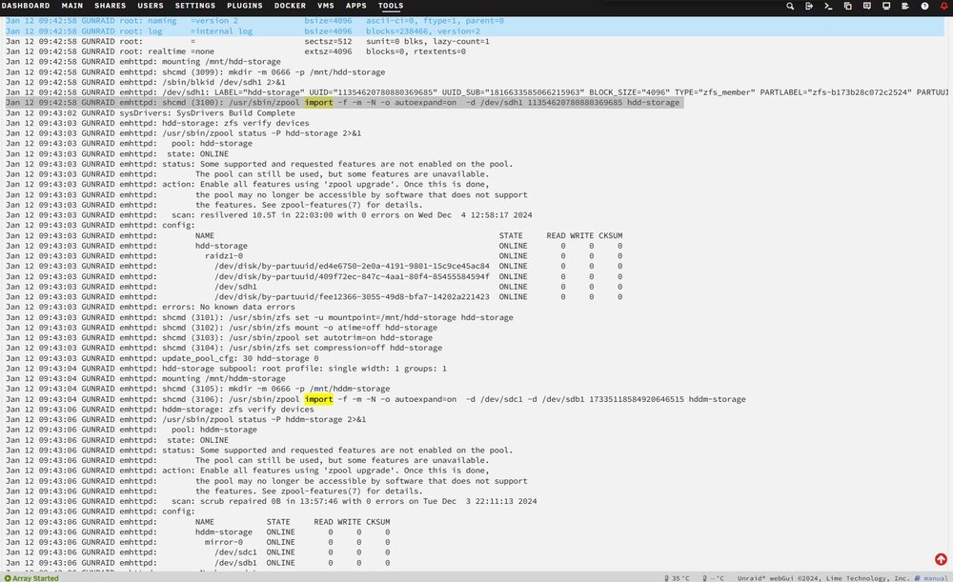Image resolution: width=953 pixels, height=582 pixels.
Task: Click the partuuid 409f72ec device row
Action: (314, 276)
